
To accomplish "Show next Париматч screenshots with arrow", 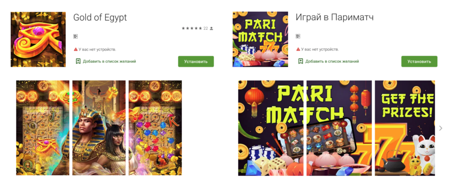I will [441, 128].
